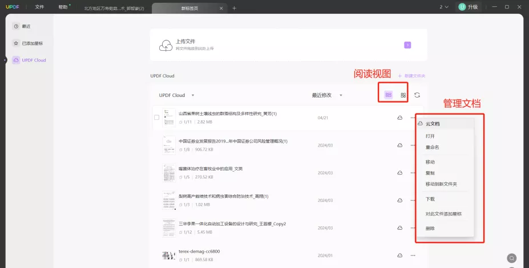
Task: Click the UPDF Cloud section heading
Action: click(162, 76)
